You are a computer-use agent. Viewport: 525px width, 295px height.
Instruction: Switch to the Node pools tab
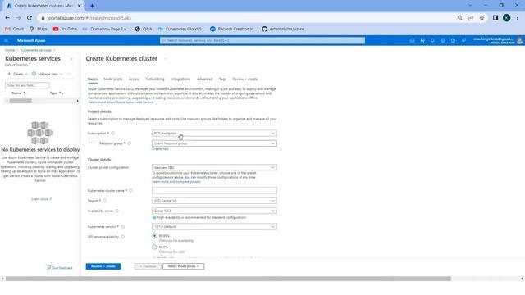click(x=113, y=79)
